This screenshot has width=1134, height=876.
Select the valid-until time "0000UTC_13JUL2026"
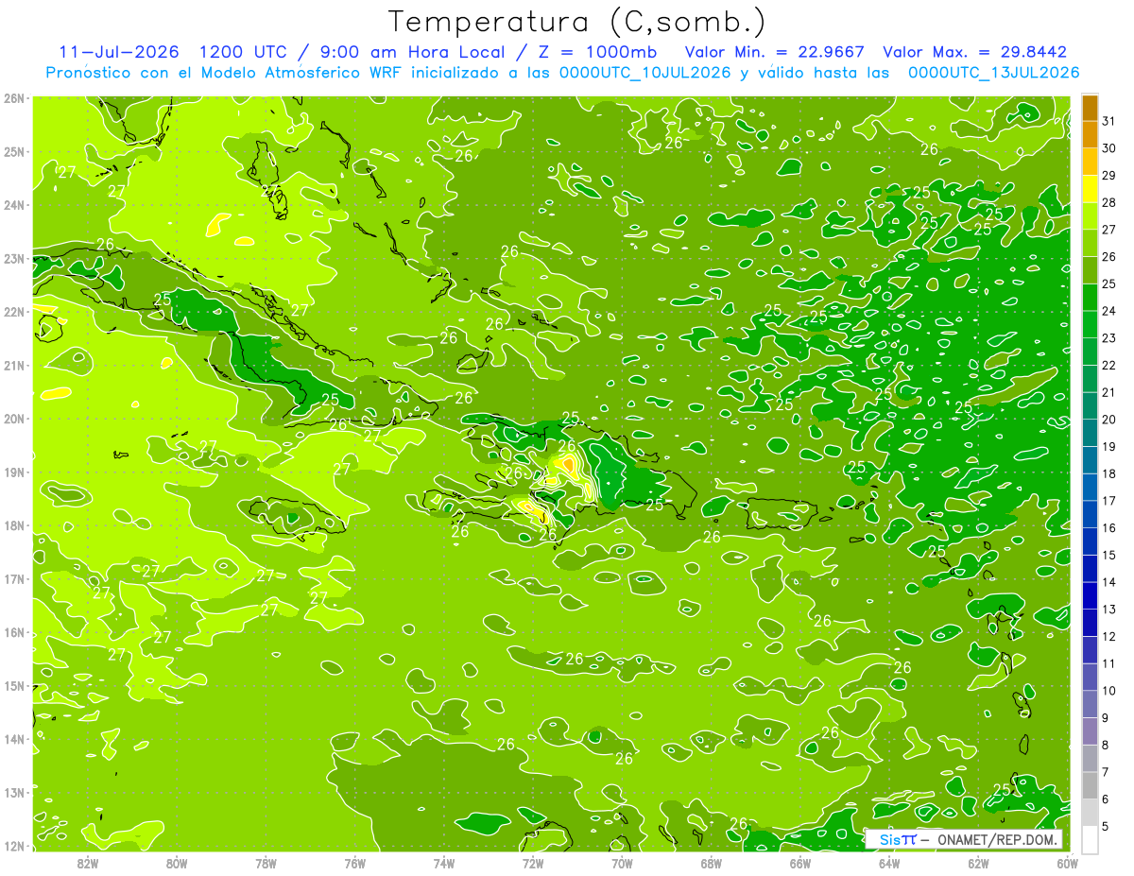pyautogui.click(x=994, y=73)
